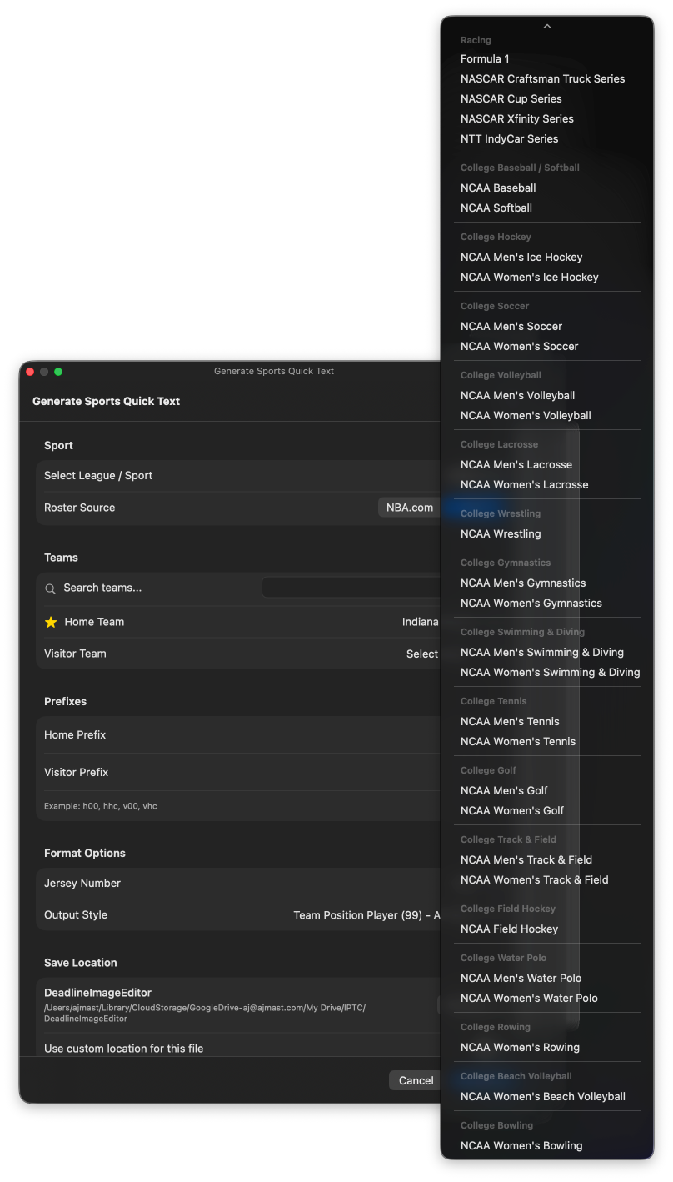Click Use custom location for this file
The height and width of the screenshot is (1182, 673).
[124, 1049]
